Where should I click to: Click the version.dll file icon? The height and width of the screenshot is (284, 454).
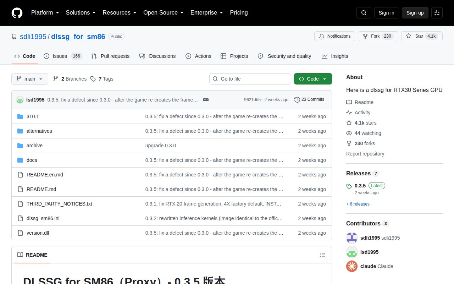click(20, 233)
